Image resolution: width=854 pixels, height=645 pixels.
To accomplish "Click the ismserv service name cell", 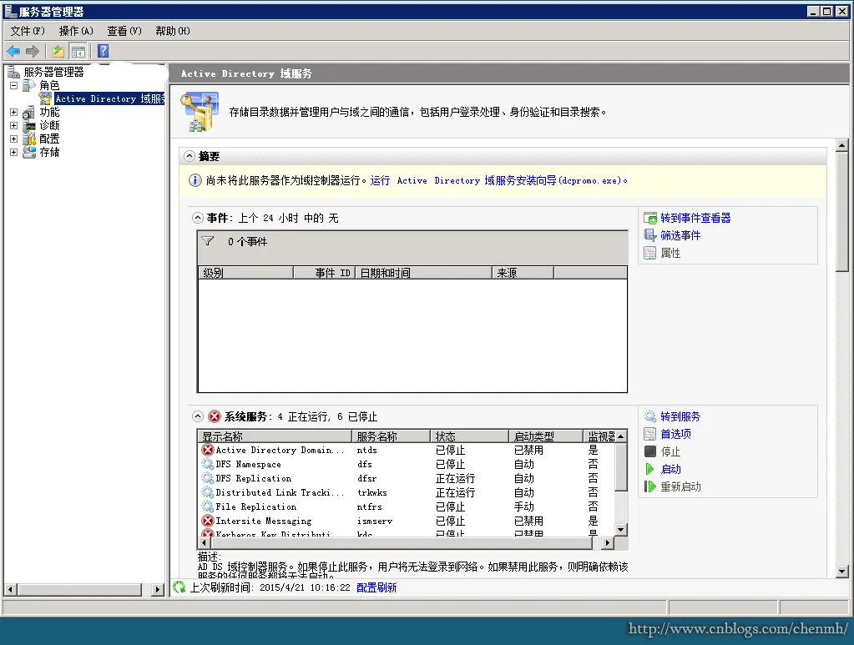I will click(375, 521).
